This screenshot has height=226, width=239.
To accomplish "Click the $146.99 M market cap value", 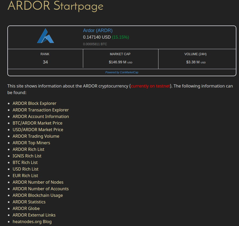I will coord(120,62).
